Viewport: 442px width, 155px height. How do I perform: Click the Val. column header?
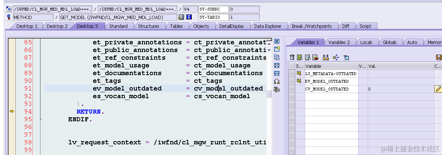[x=400, y=66]
